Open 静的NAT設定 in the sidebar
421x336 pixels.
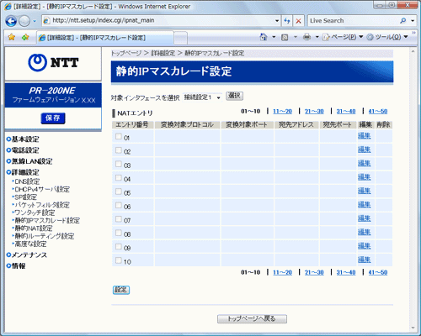[34, 228]
